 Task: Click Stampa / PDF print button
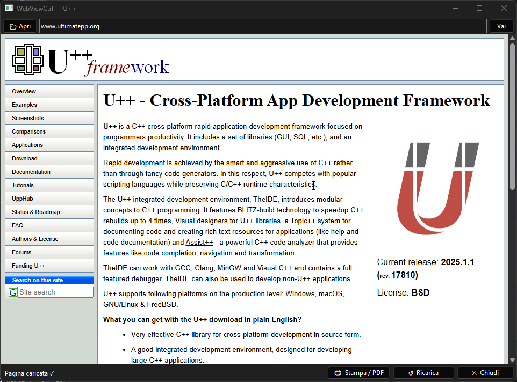pyautogui.click(x=359, y=373)
